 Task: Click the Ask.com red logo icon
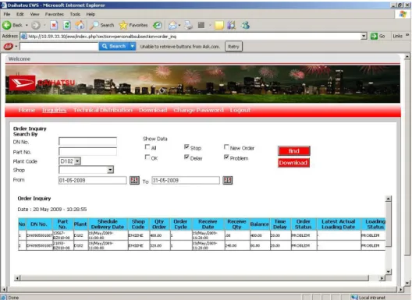coord(8,47)
